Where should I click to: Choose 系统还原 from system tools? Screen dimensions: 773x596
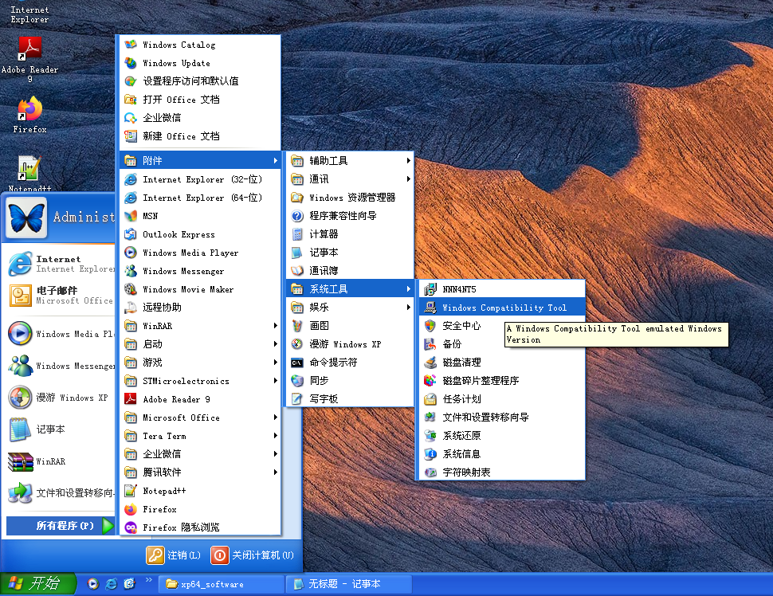pyautogui.click(x=502, y=436)
